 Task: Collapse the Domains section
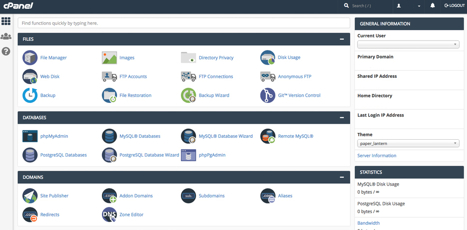[x=342, y=177]
